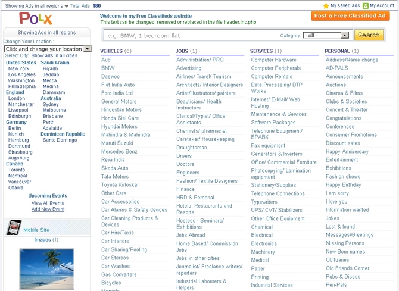Select Sydney city
This screenshot has width=399, height=291.
point(51,104)
